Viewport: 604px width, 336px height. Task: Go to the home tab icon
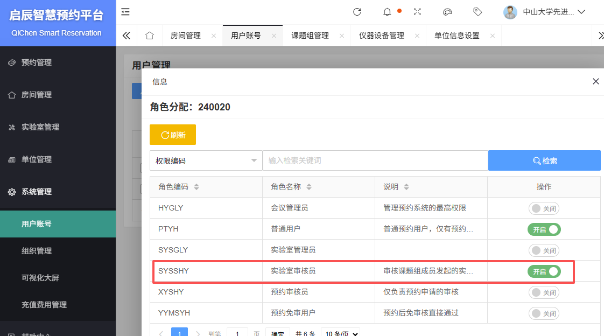[x=150, y=36]
